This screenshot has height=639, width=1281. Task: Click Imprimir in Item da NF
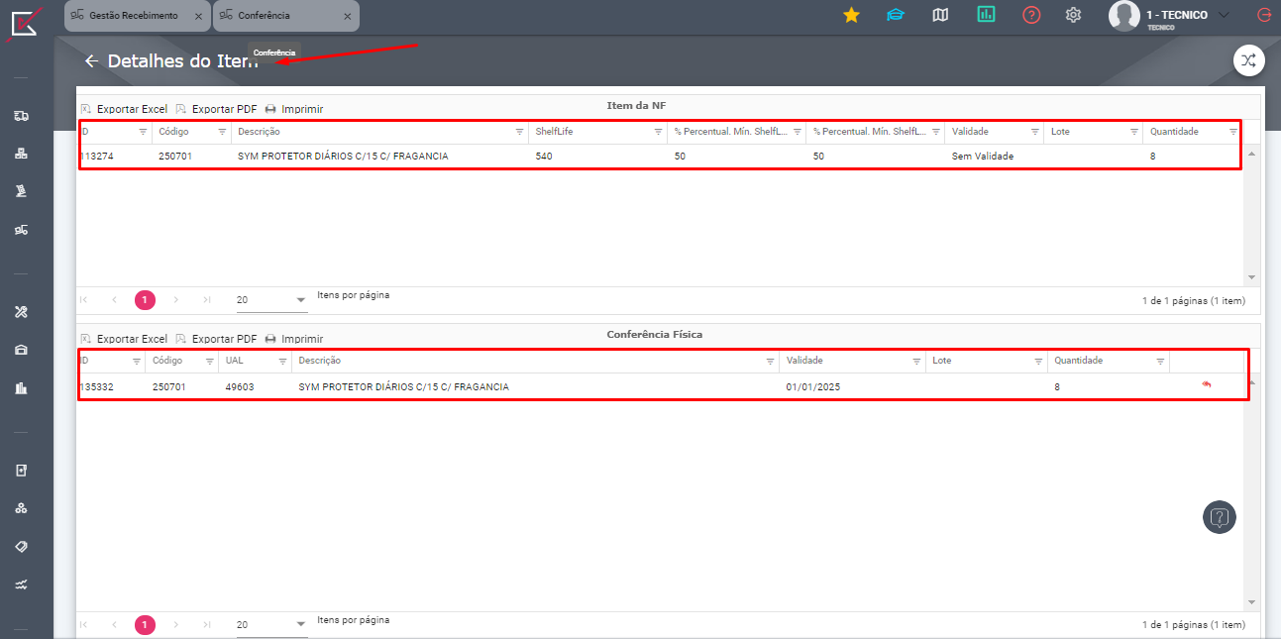click(x=294, y=109)
